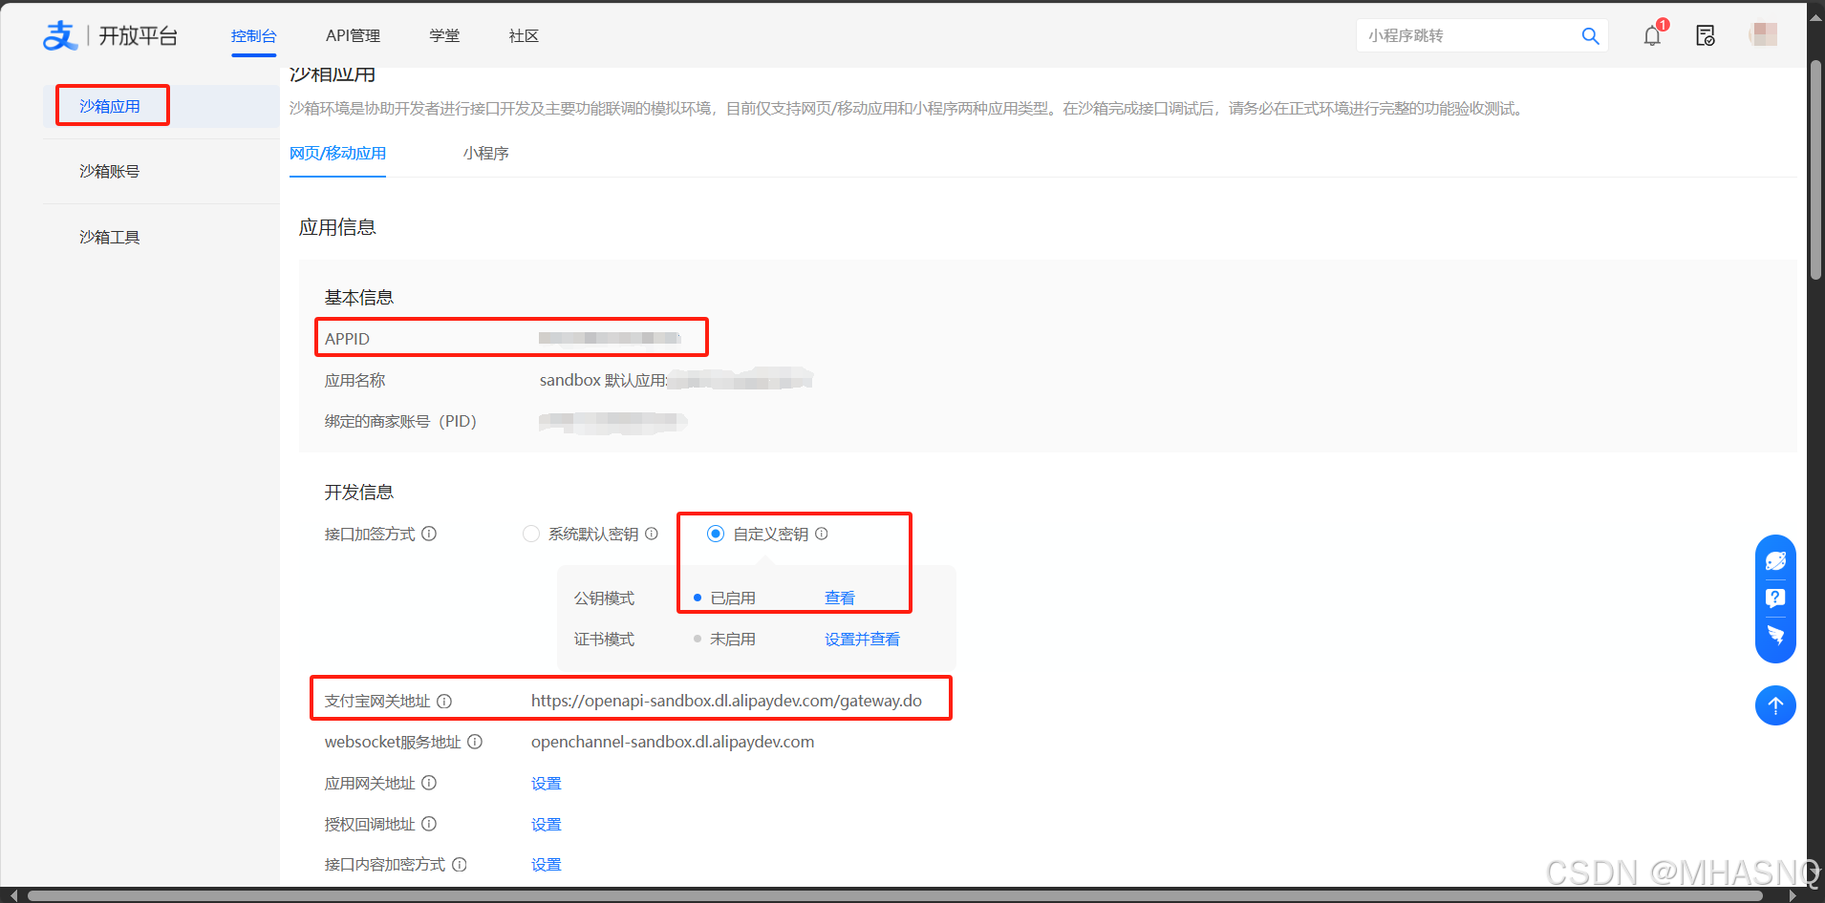The height and width of the screenshot is (903, 1825).
Task: Click the search magnifier icon
Action: (x=1590, y=35)
